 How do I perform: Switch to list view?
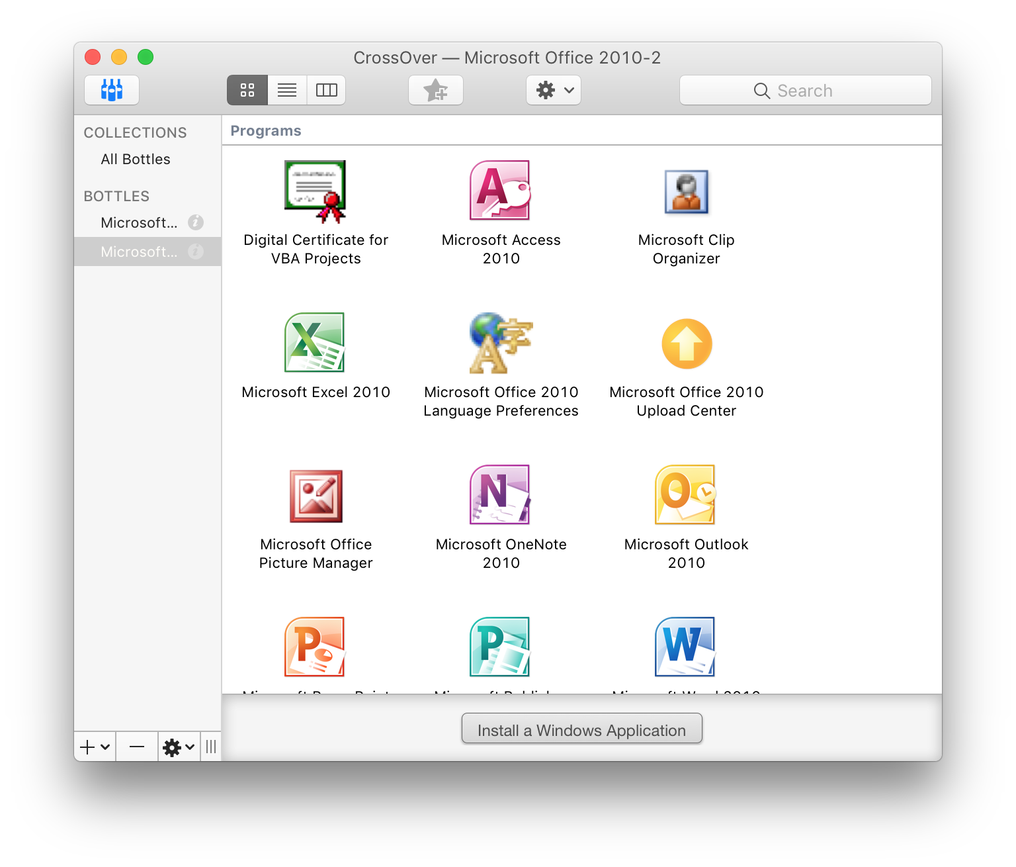[x=286, y=90]
